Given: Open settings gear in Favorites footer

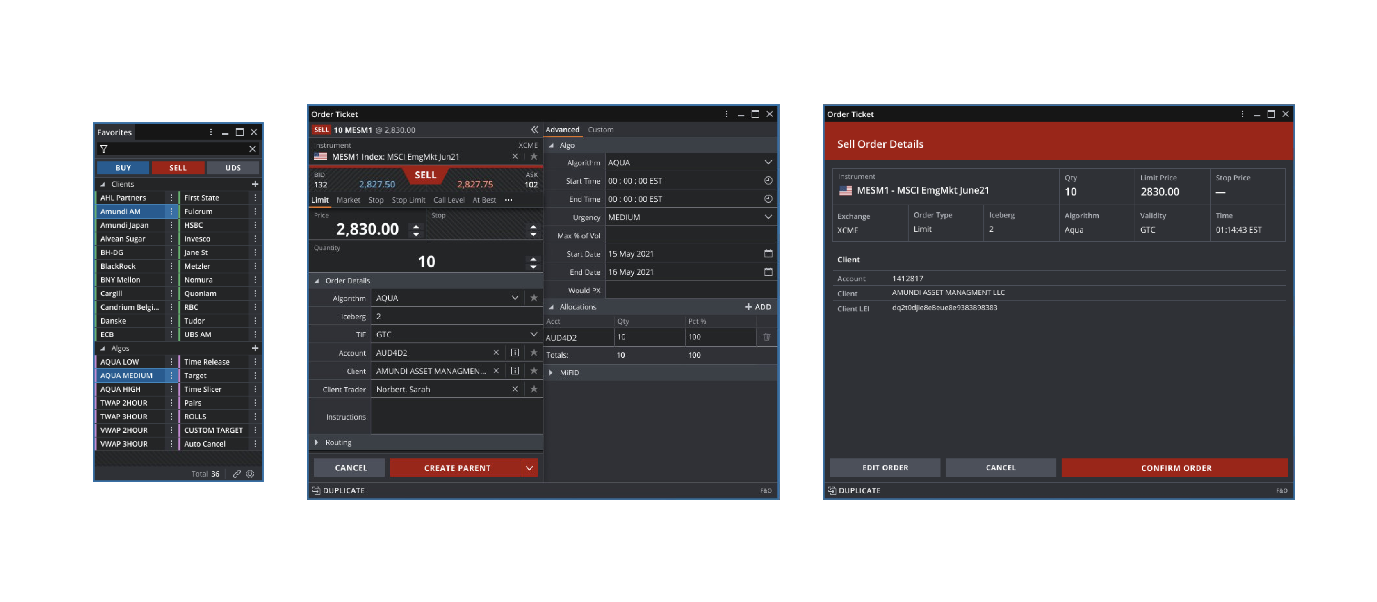Looking at the screenshot, I should pos(250,474).
